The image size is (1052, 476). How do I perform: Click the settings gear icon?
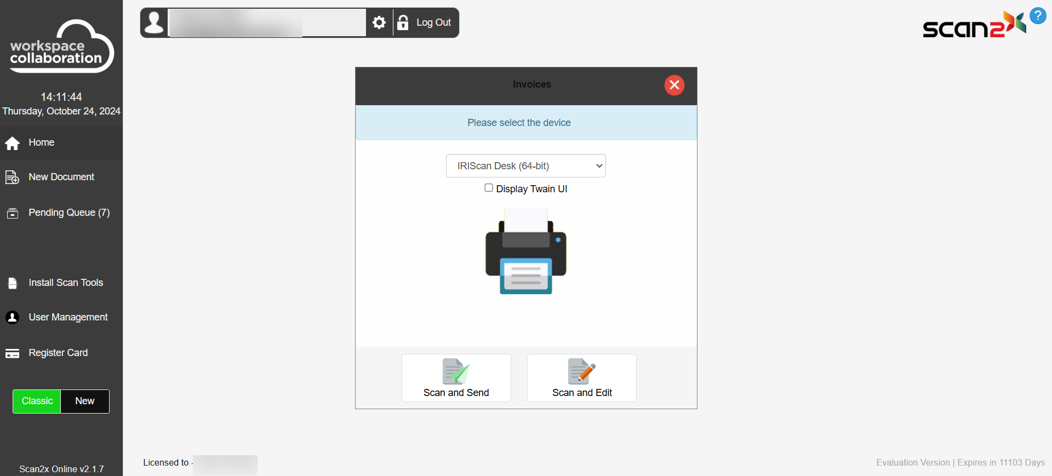click(379, 22)
